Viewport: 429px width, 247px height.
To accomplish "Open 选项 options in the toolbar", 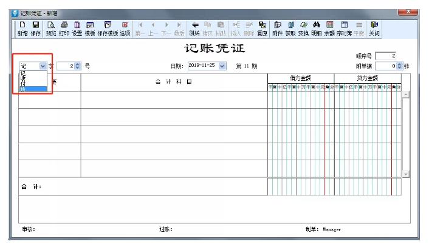I will [125, 29].
